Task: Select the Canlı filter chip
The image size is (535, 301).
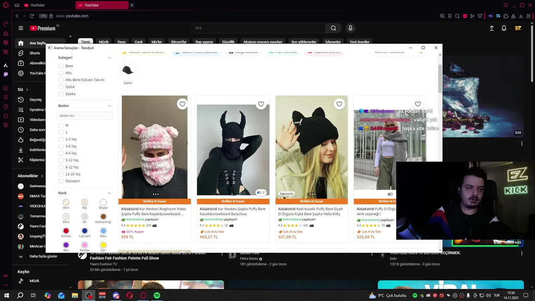Action: point(138,42)
